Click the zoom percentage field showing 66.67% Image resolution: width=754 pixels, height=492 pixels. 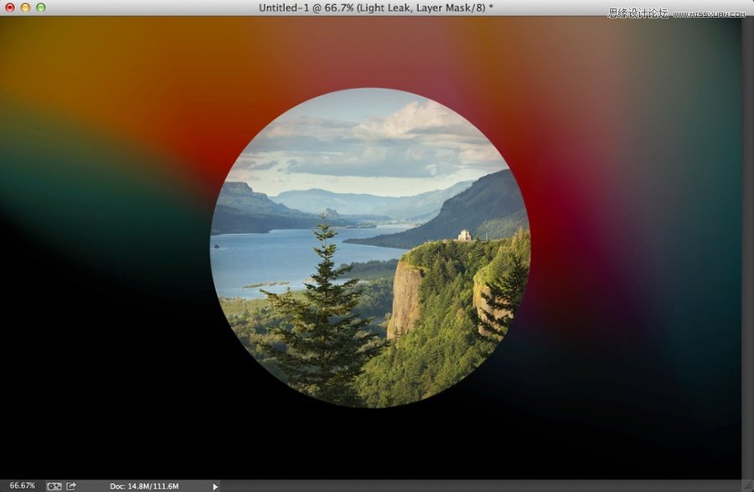[x=23, y=486]
